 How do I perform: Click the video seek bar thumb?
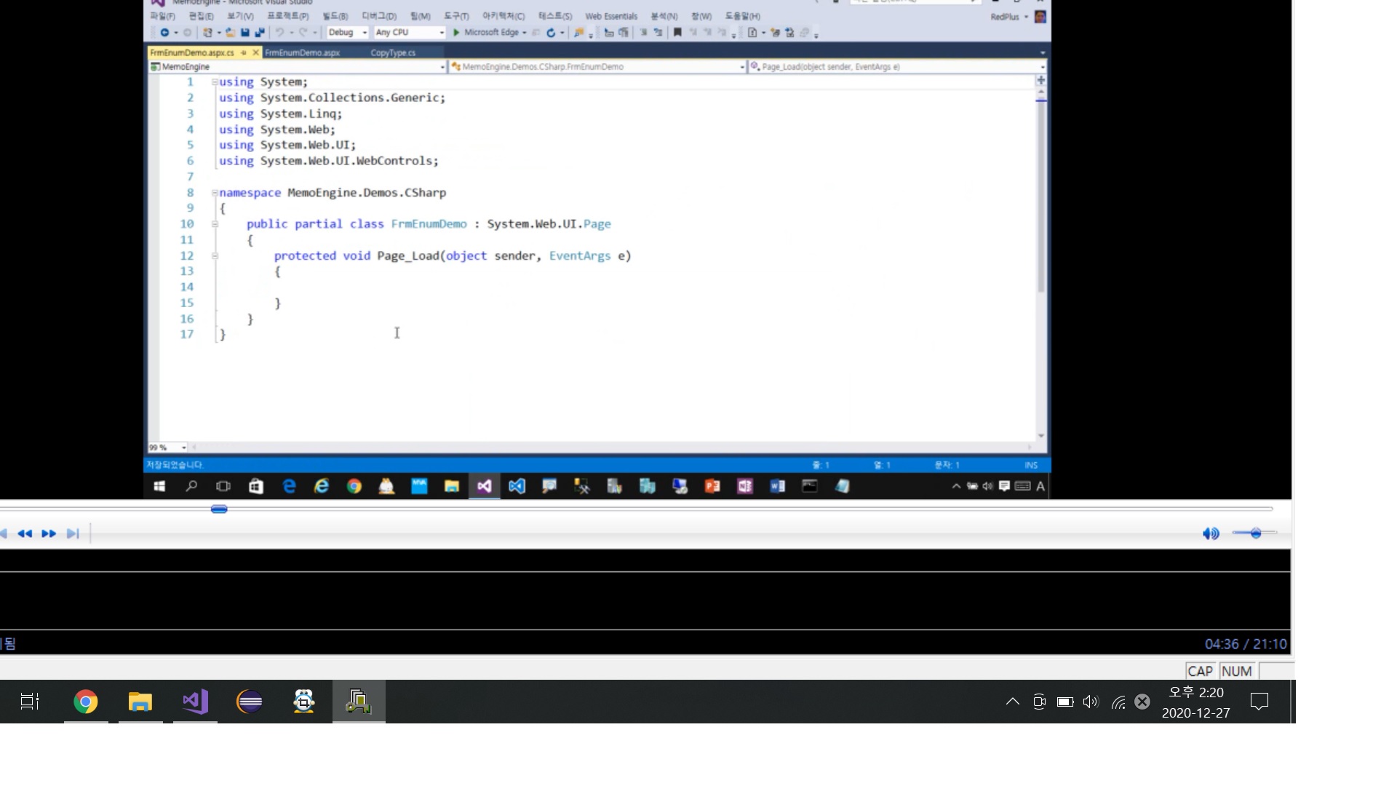tap(219, 509)
